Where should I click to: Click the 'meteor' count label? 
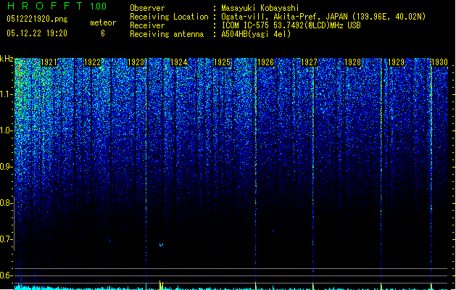point(103,22)
